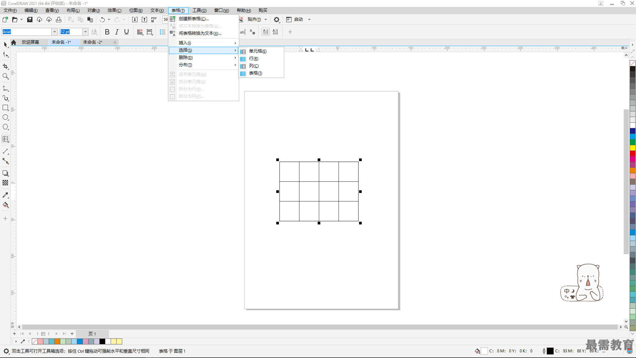The height and width of the screenshot is (358, 636).
Task: Click the 页 1 page tab
Action: point(92,334)
